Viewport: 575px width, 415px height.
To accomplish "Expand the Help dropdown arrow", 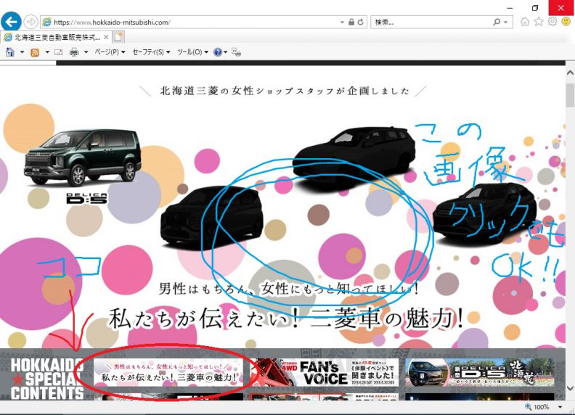I will pos(225,52).
